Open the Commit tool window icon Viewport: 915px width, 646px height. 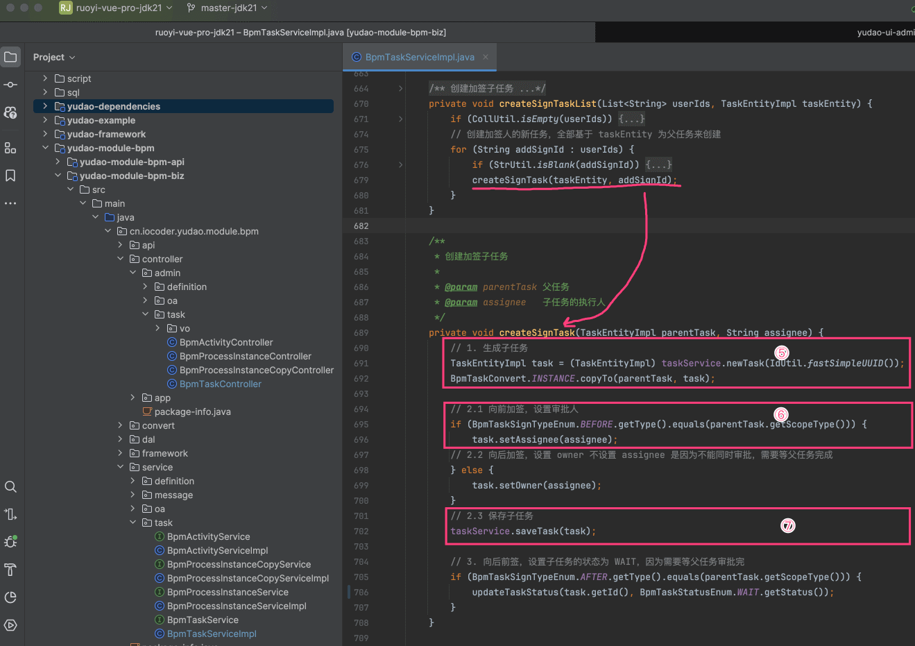pyautogui.click(x=10, y=85)
